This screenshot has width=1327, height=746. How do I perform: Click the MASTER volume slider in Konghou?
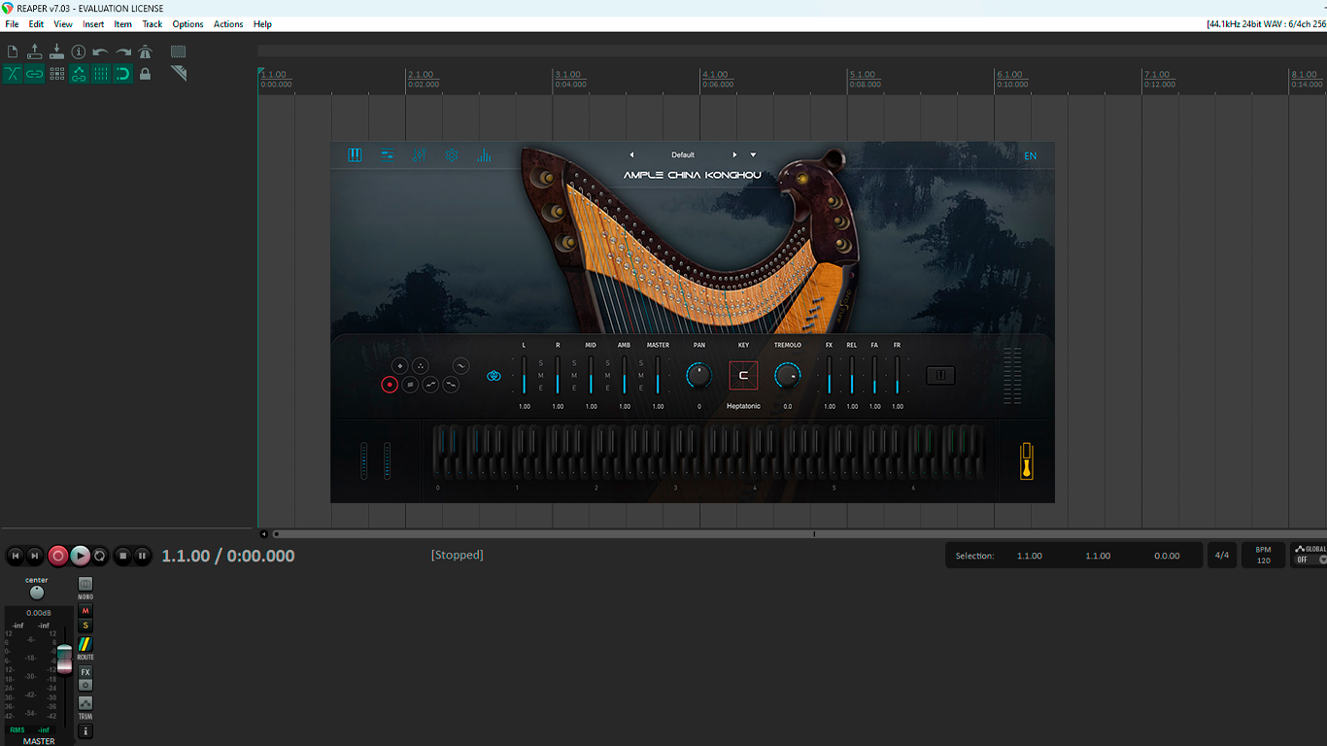(x=658, y=375)
